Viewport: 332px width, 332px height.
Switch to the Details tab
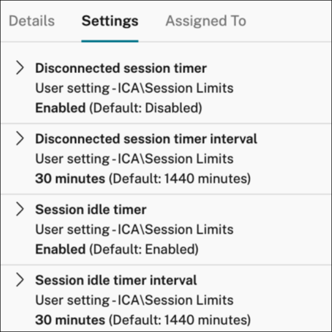coord(32,21)
